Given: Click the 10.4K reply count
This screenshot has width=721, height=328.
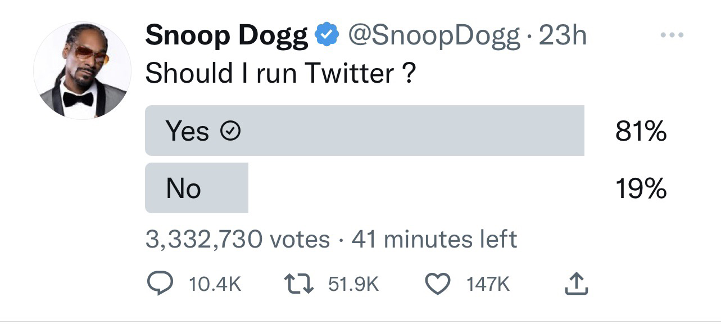Looking at the screenshot, I should (215, 285).
